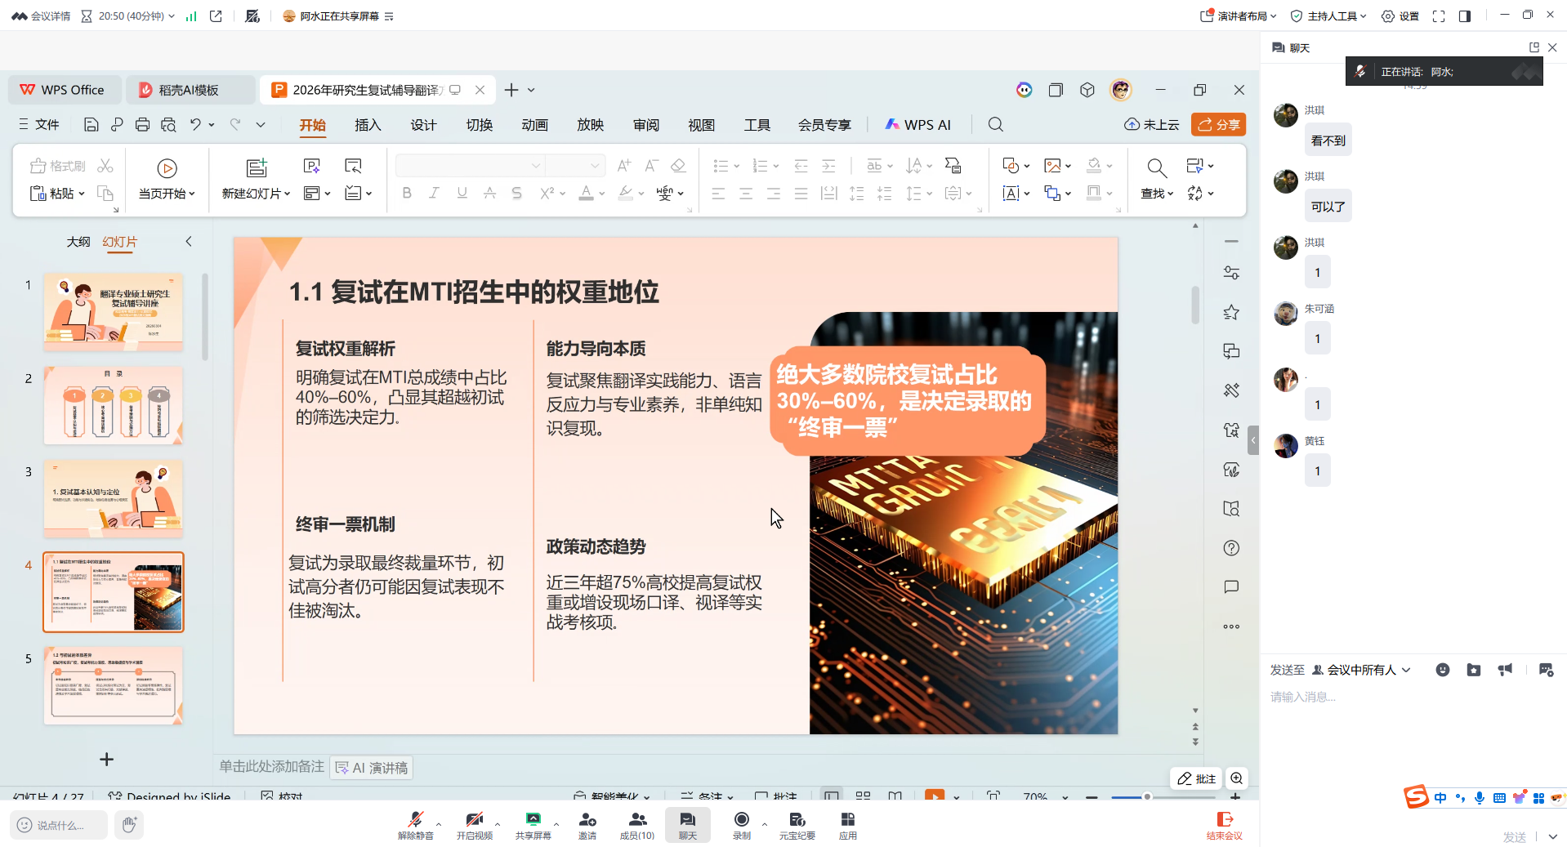Select slide 2 thumbnail 目录
Viewport: 1567px width, 847px height.
coord(113,406)
